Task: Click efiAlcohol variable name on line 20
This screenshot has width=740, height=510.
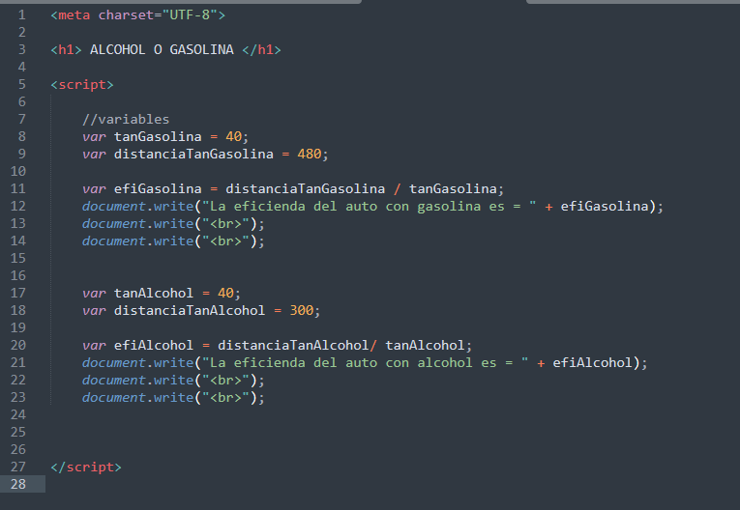Action: click(154, 346)
